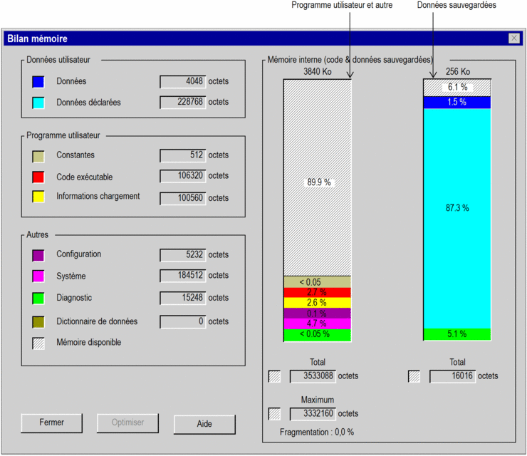Image resolution: width=527 pixels, height=456 pixels.
Task: Click the Dictionnaire de données label
Action: pos(97,321)
